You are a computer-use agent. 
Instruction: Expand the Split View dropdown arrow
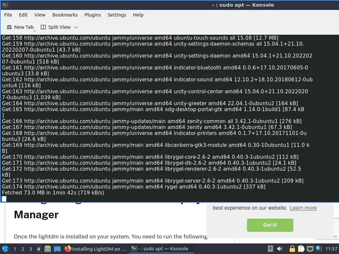pos(76,27)
